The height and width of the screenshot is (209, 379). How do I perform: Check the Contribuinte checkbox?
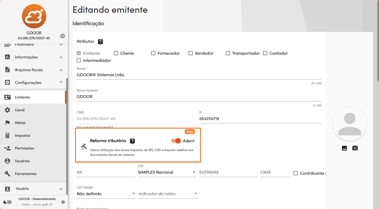point(296,173)
